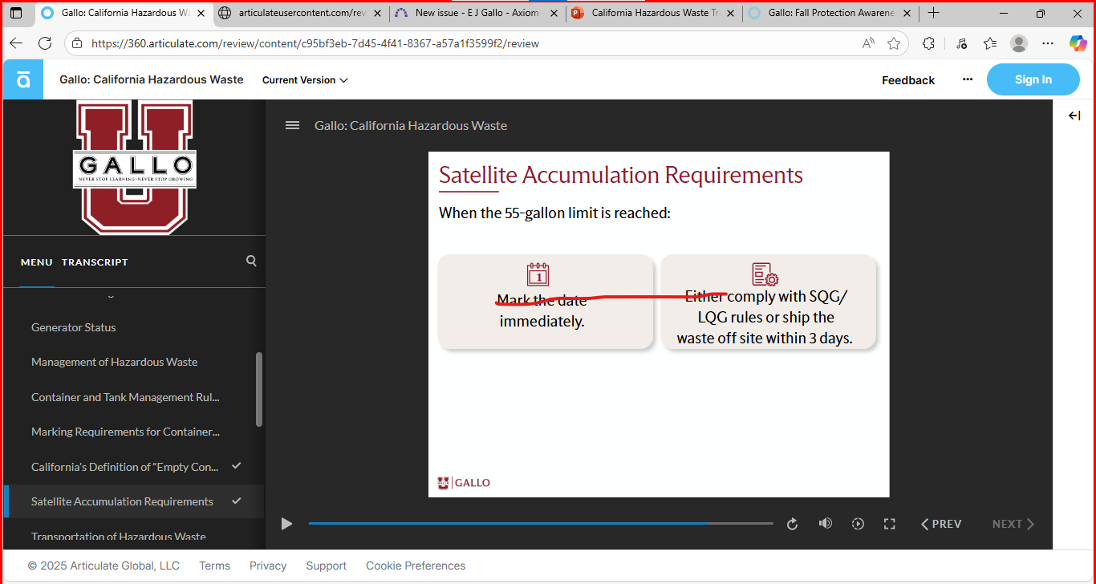Viewport: 1096px width, 584px height.
Task: View site information lock icon
Action: coord(75,43)
